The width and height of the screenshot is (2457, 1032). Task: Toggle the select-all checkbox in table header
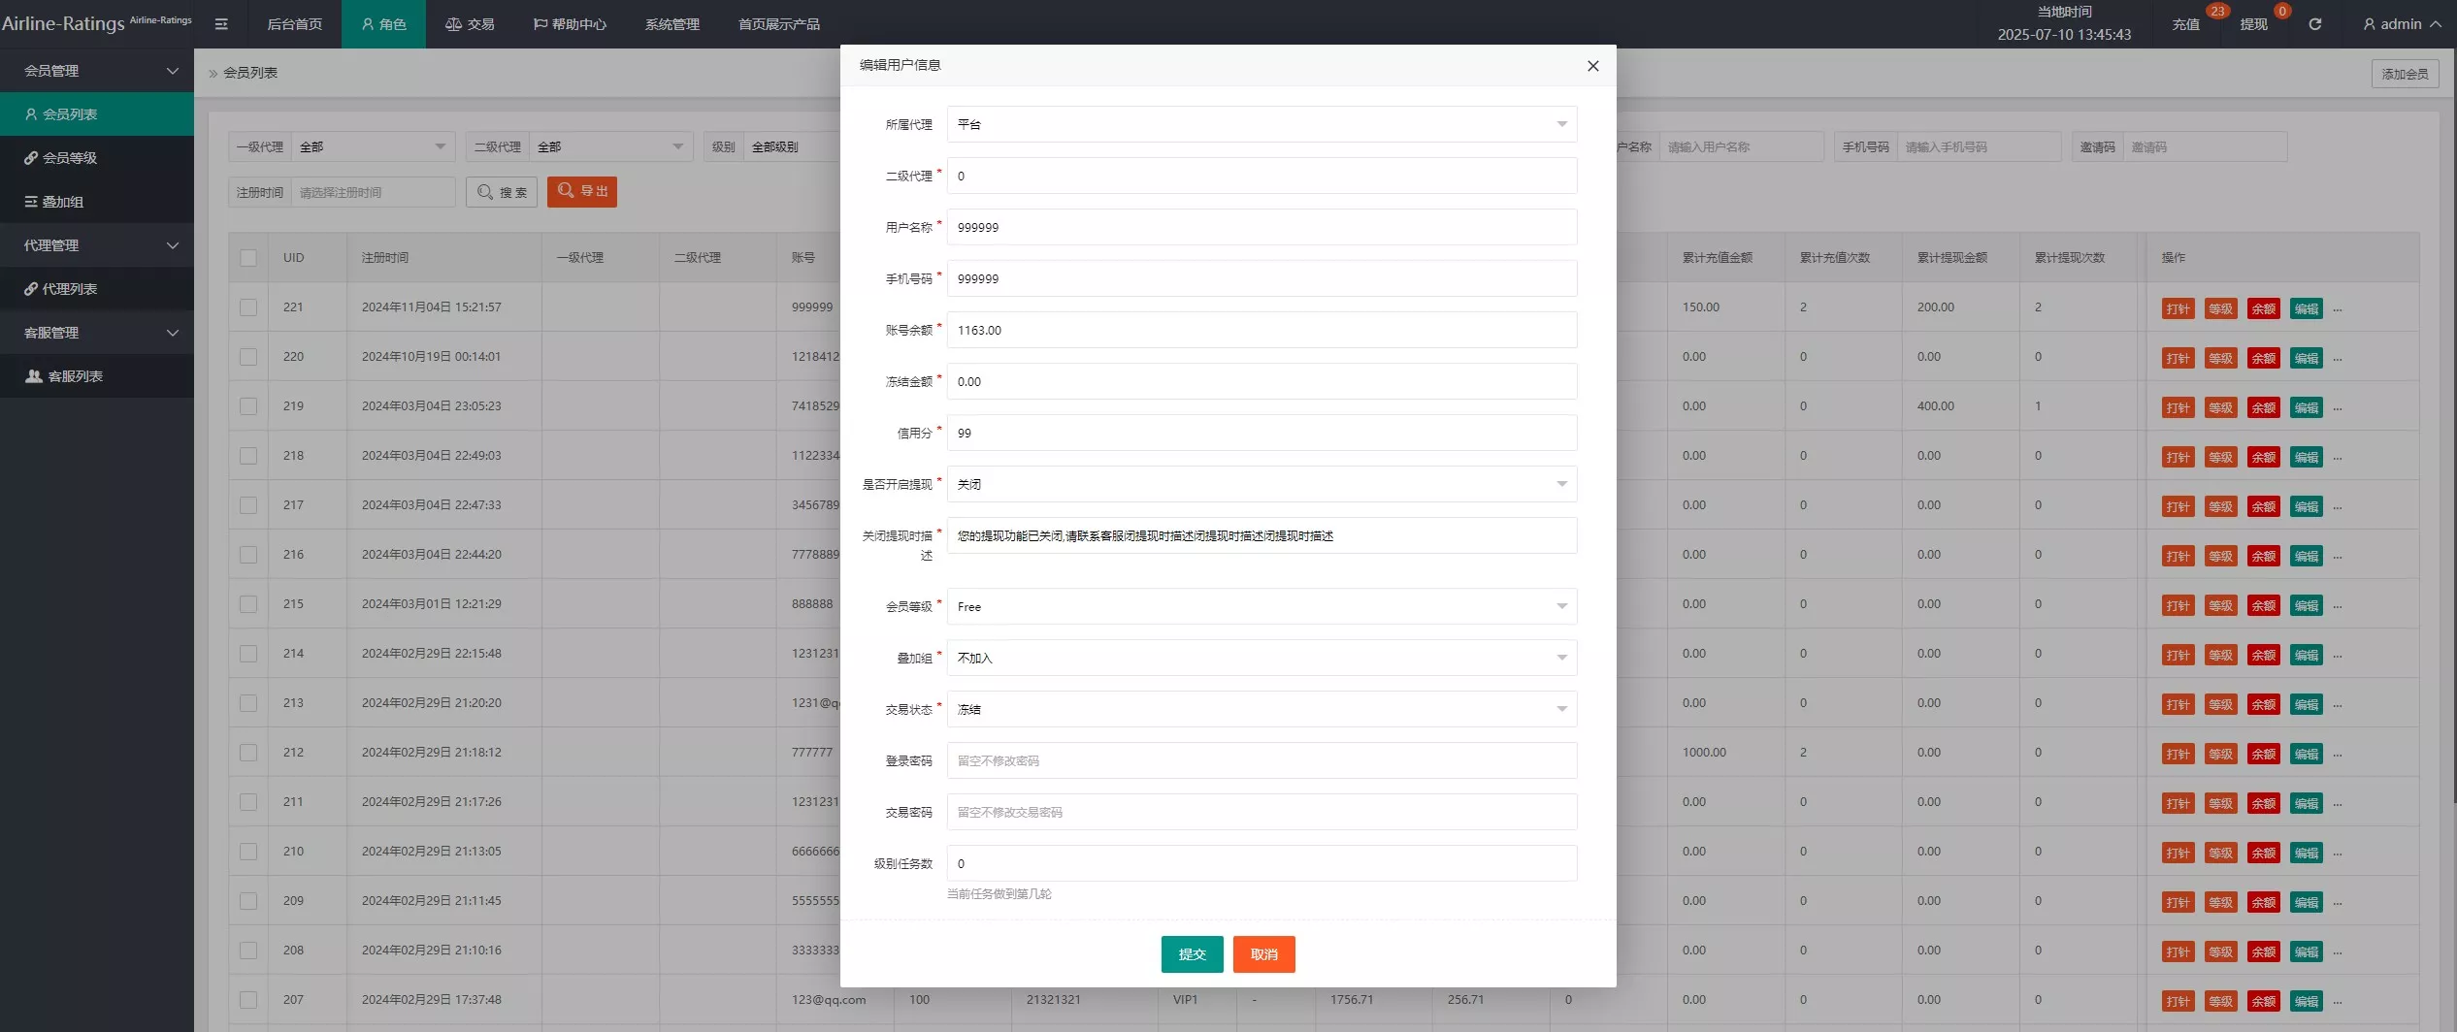pos(248,258)
